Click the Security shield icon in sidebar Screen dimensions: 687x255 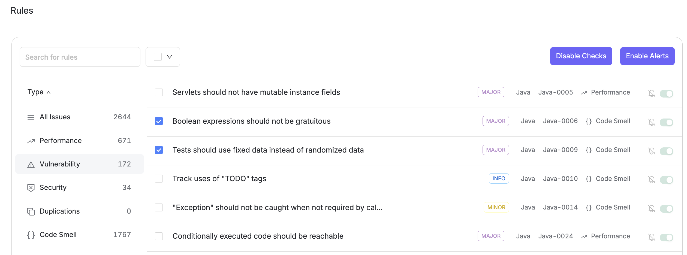pos(31,188)
